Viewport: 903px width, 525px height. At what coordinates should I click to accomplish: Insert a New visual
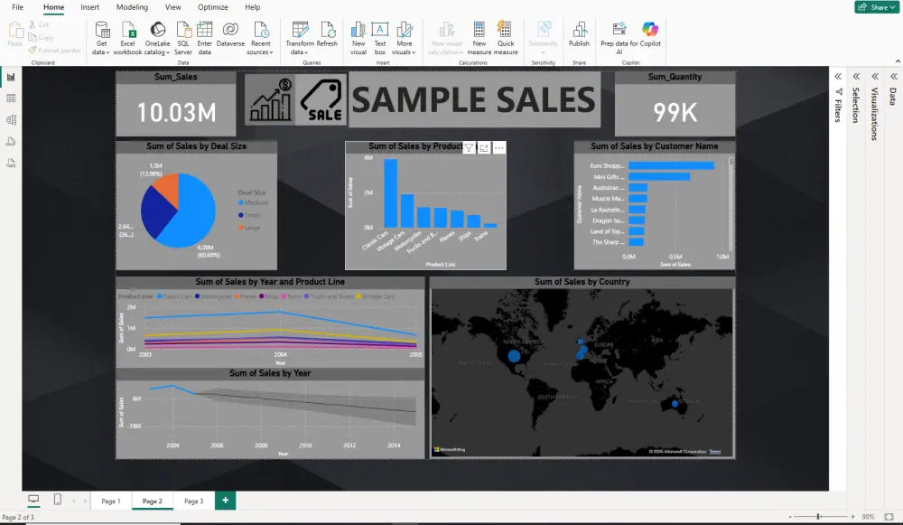click(358, 36)
